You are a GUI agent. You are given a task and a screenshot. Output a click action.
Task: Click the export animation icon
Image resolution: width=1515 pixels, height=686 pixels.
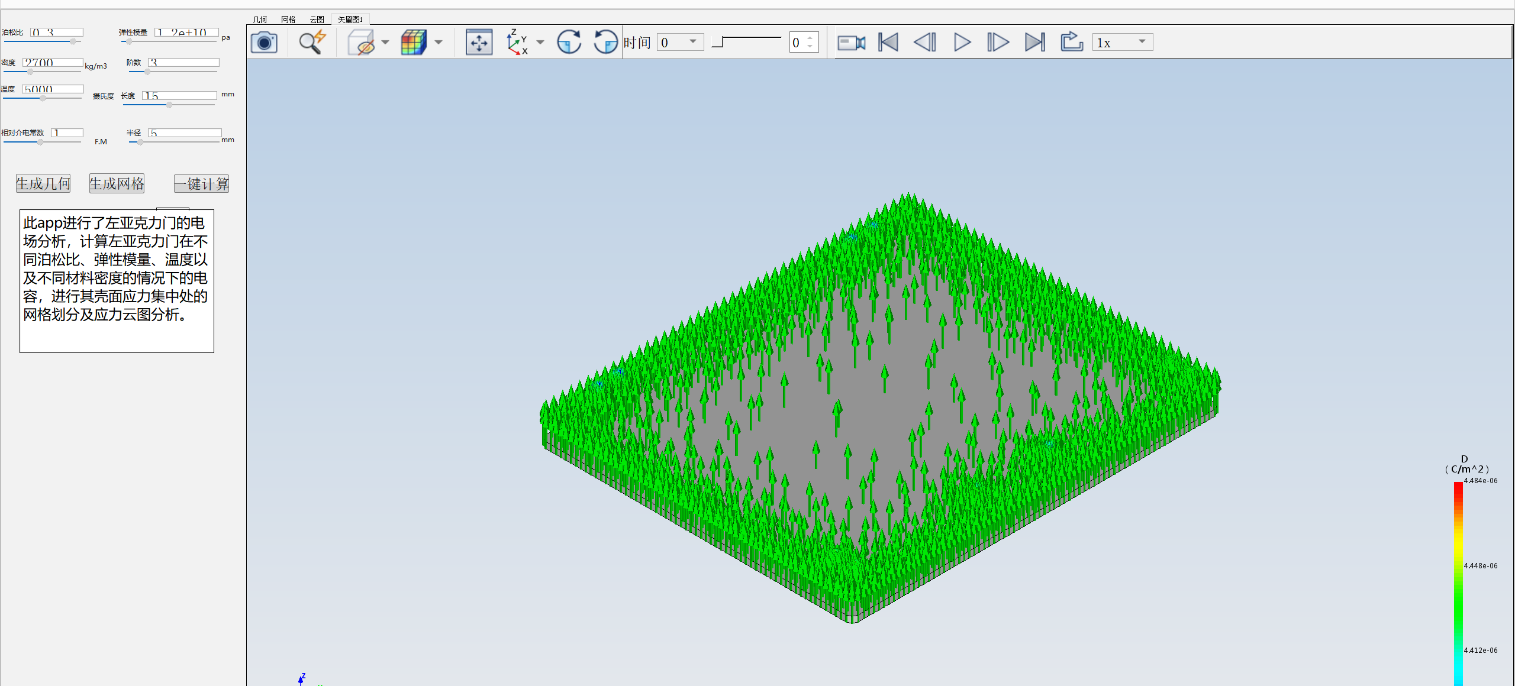point(1072,43)
